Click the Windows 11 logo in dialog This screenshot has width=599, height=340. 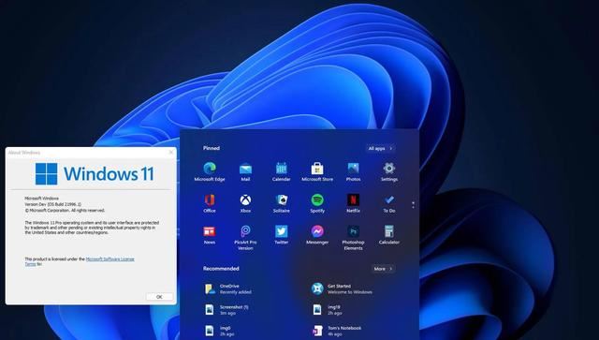tap(95, 173)
